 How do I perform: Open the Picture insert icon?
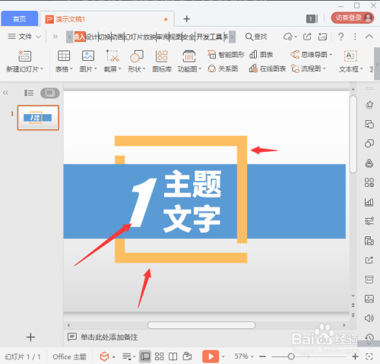88,55
